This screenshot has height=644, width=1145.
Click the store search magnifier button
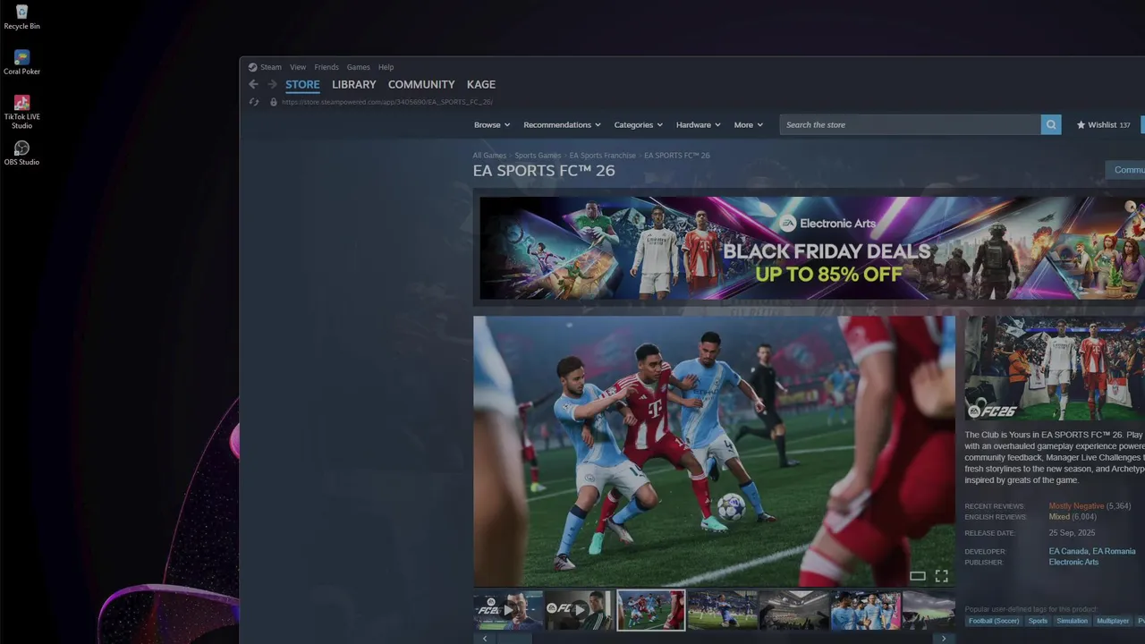pyautogui.click(x=1051, y=125)
